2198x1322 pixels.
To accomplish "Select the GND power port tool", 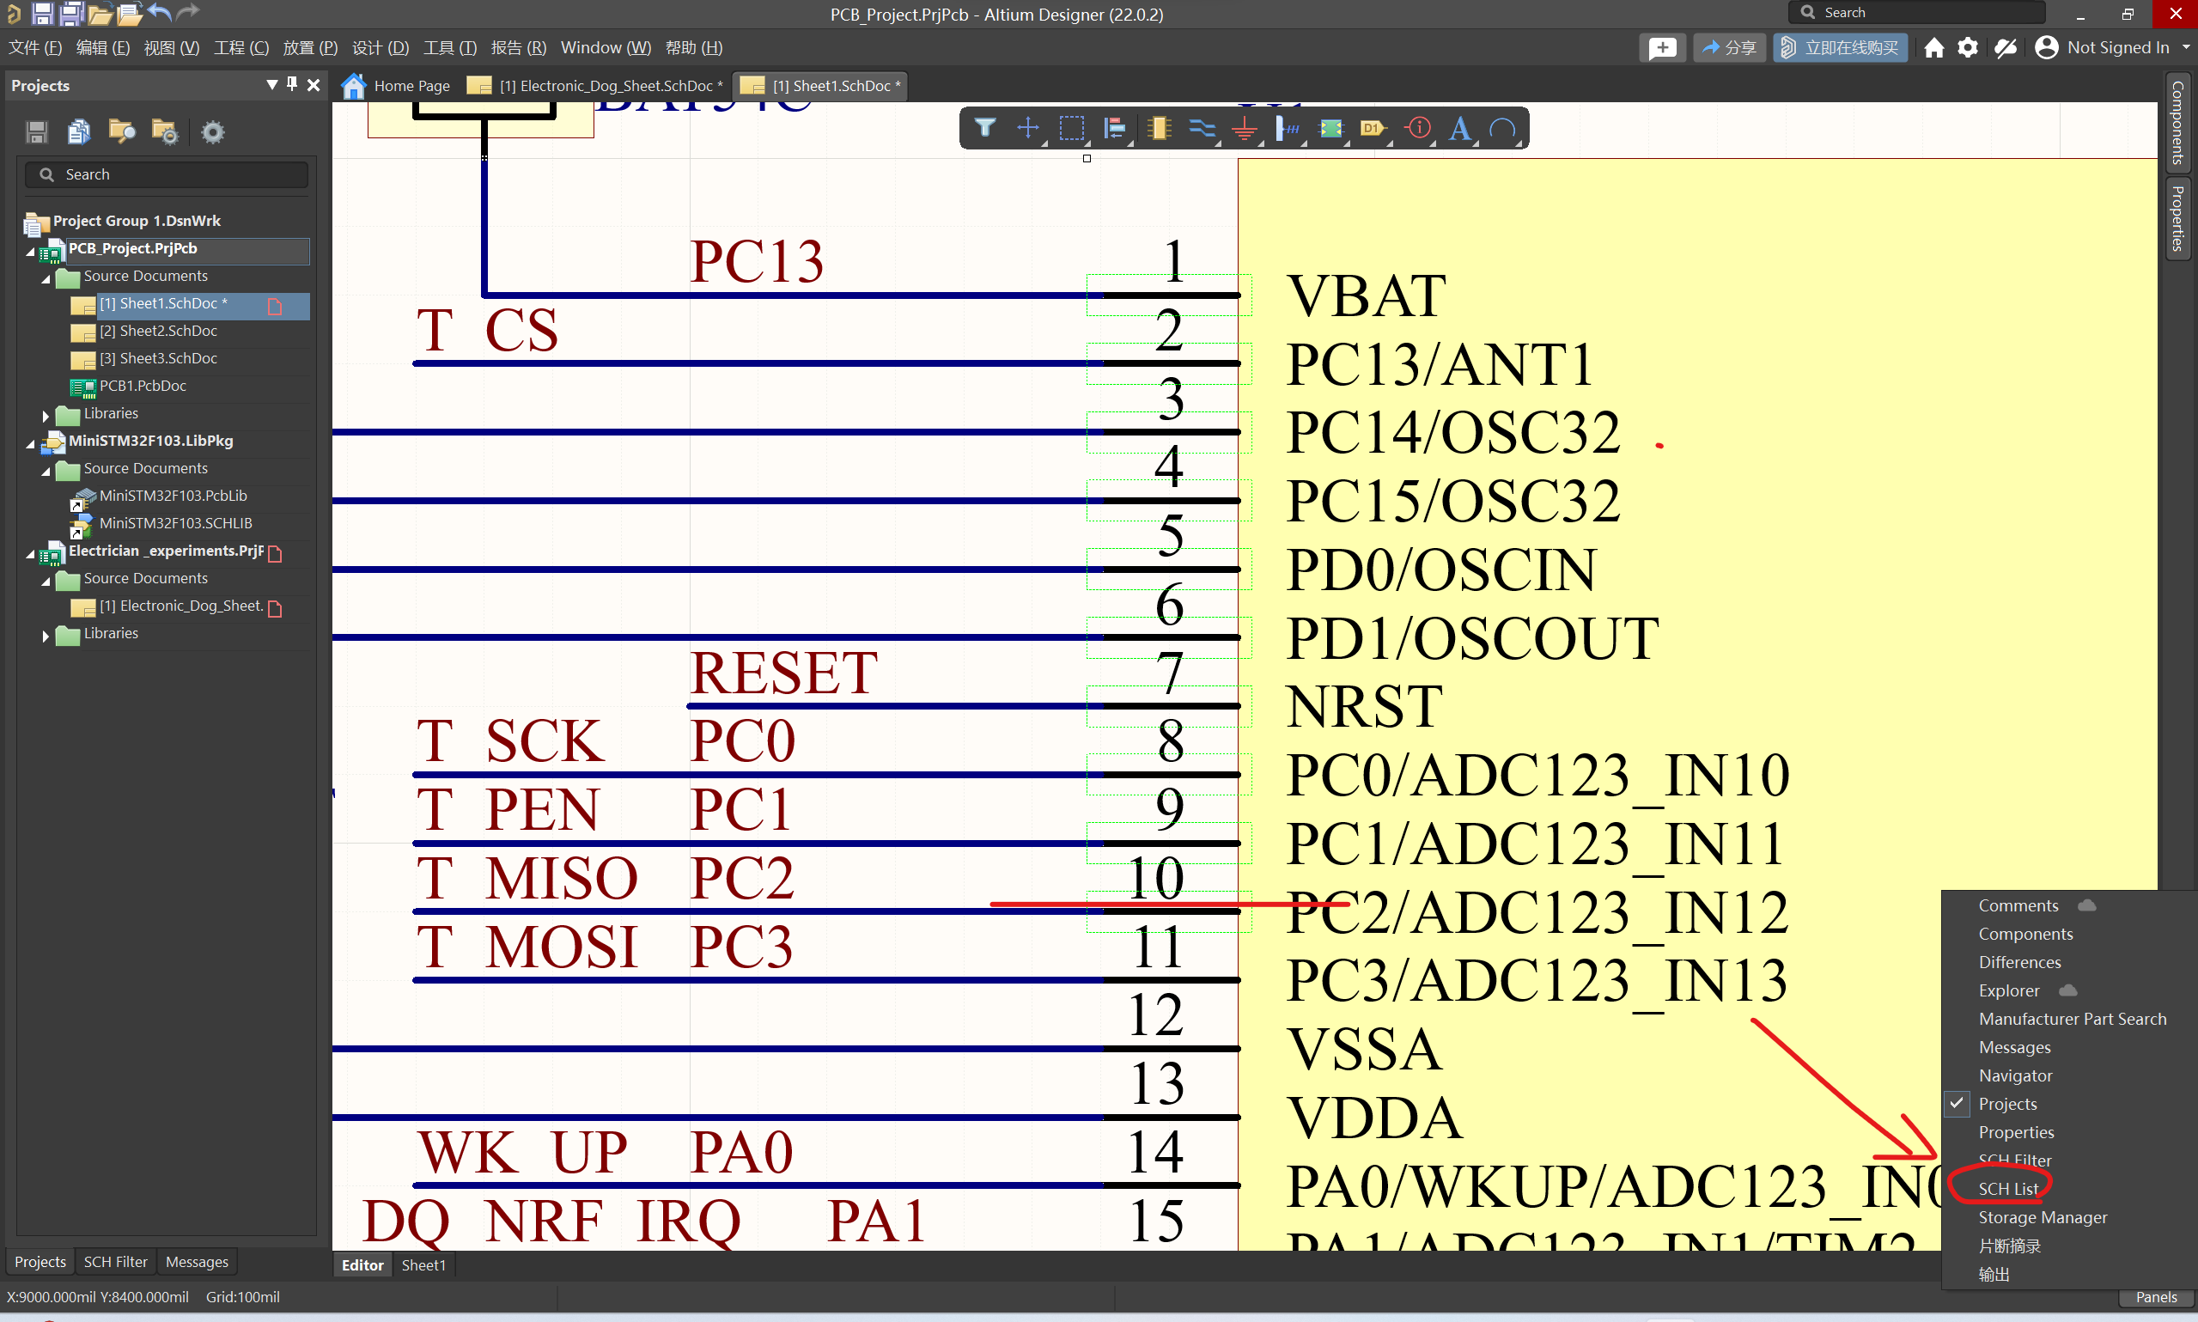I will tap(1245, 128).
